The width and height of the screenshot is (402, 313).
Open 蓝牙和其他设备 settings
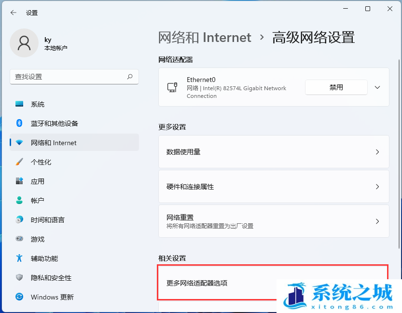point(54,123)
